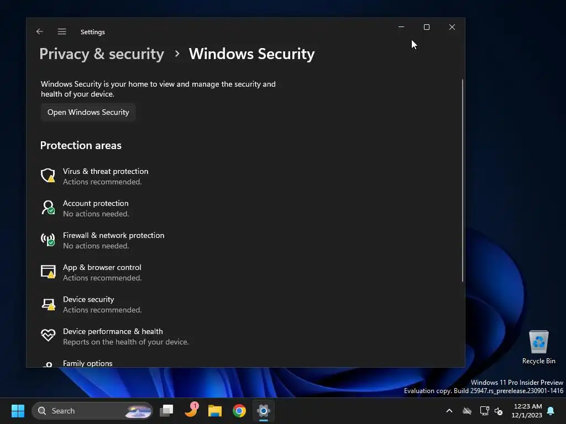
Task: Show hidden system tray icons chevron
Action: tap(449, 411)
